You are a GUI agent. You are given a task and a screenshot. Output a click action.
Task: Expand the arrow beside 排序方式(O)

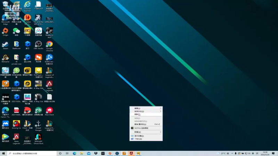(161, 111)
